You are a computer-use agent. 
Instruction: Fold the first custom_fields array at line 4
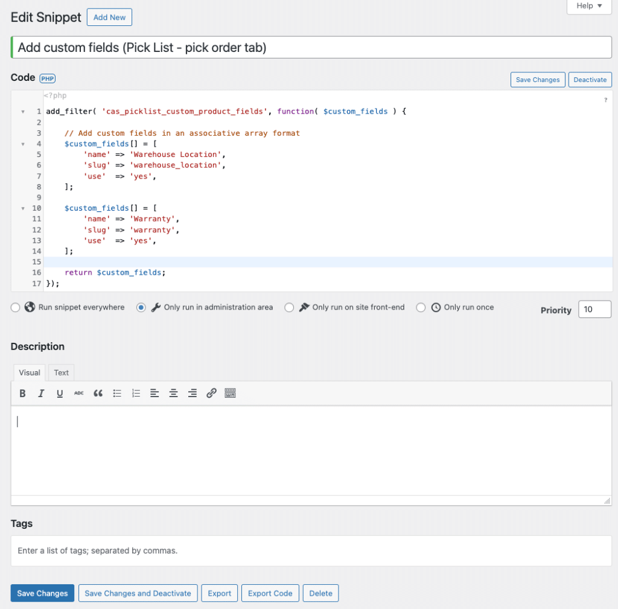[23, 144]
